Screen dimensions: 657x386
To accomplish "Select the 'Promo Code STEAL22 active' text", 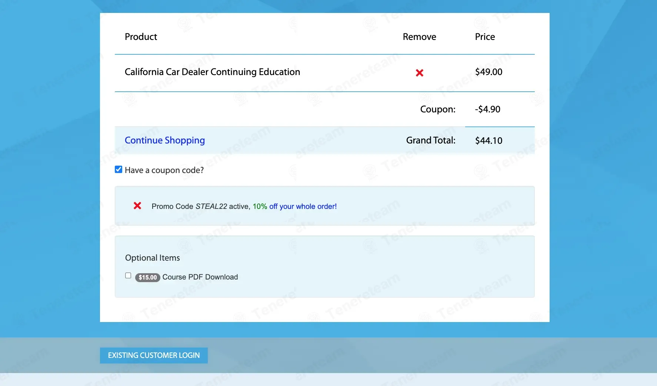I will [x=200, y=206].
